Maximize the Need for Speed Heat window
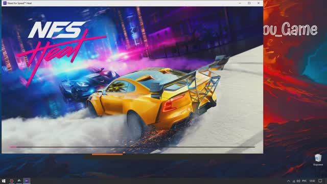The height and width of the screenshot is (184, 327). (249, 3)
